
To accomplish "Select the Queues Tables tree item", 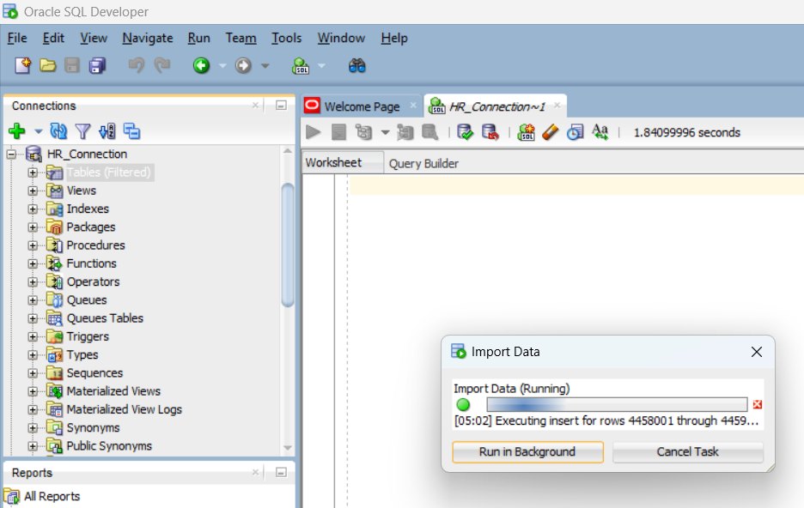I will [x=105, y=318].
